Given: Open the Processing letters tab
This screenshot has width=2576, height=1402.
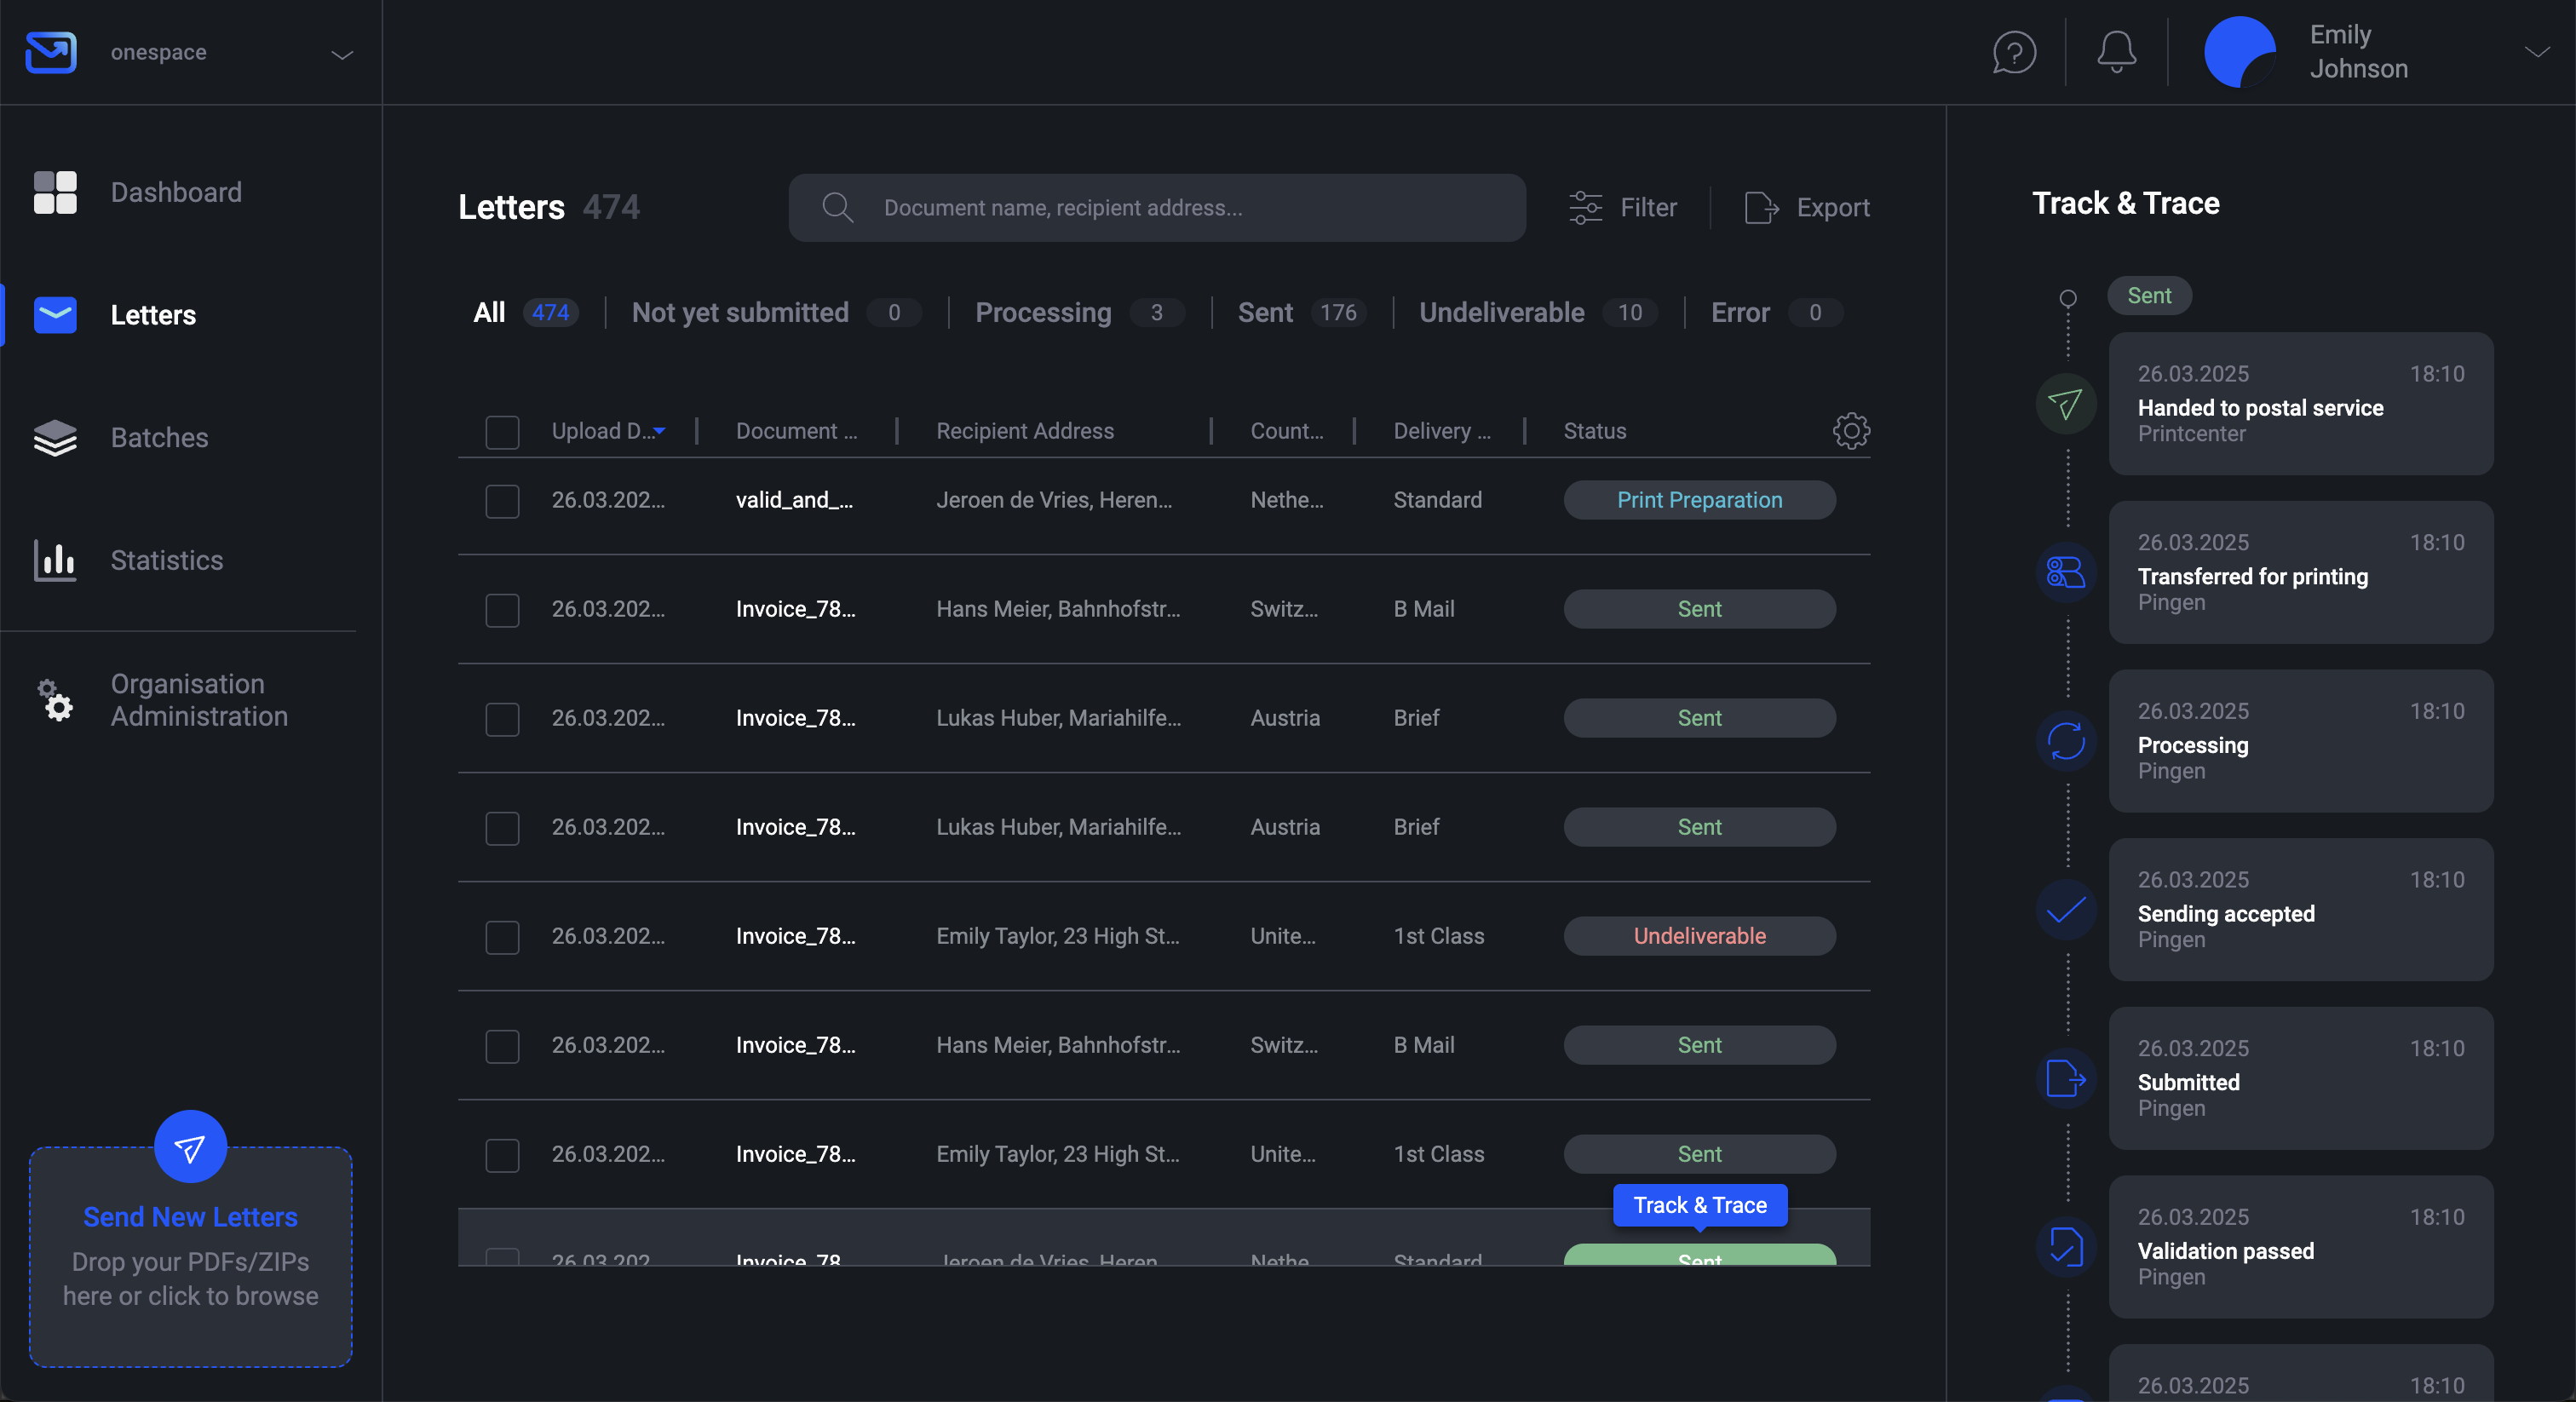Looking at the screenshot, I should coord(1043,313).
